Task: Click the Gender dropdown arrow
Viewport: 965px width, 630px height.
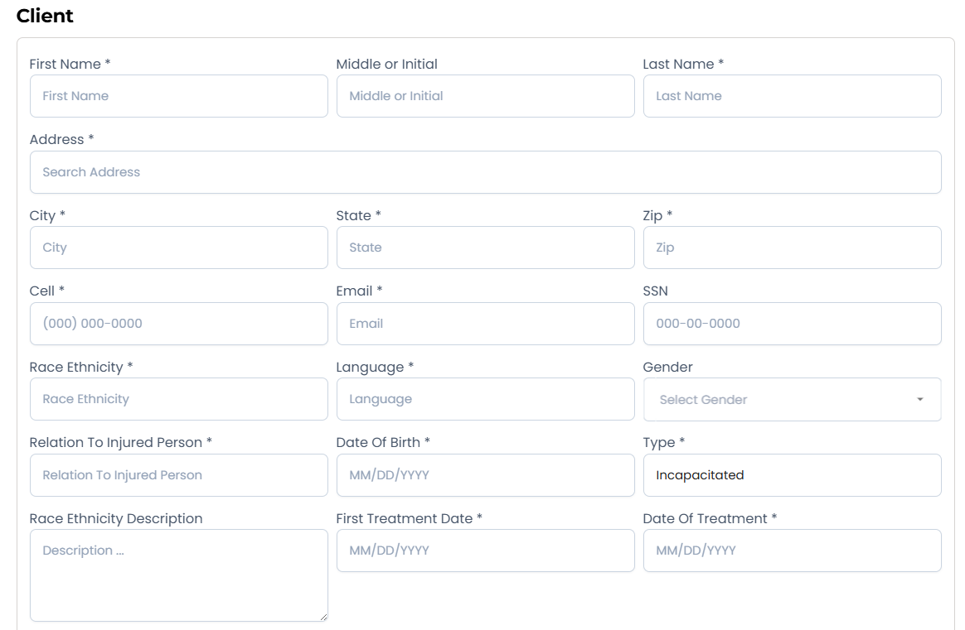Action: (x=920, y=400)
